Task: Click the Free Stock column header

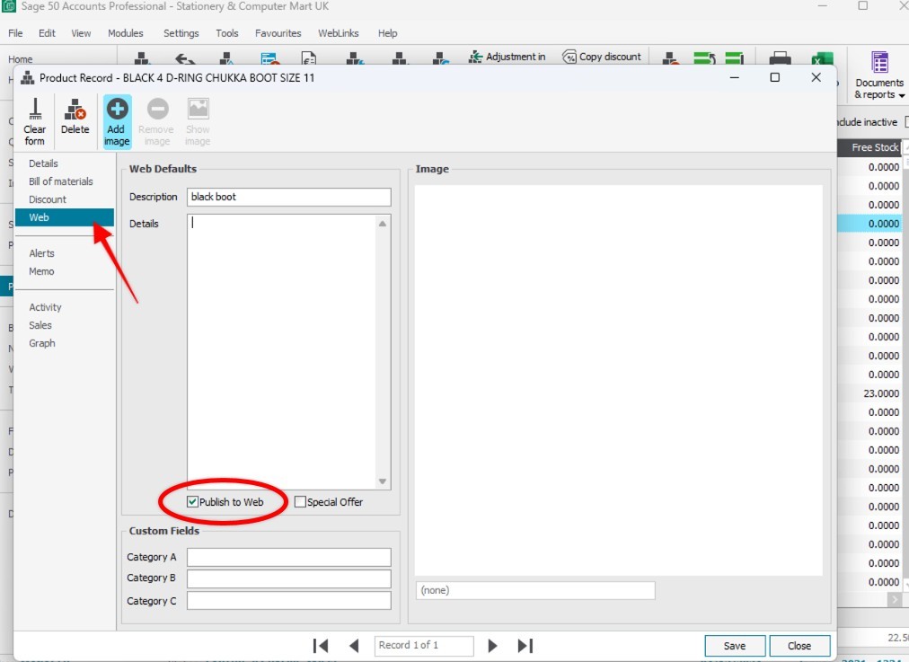Action: [869, 147]
